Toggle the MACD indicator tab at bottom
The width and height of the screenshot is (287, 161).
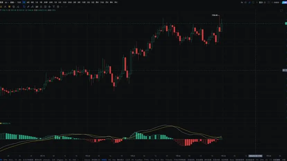click(x=104, y=160)
